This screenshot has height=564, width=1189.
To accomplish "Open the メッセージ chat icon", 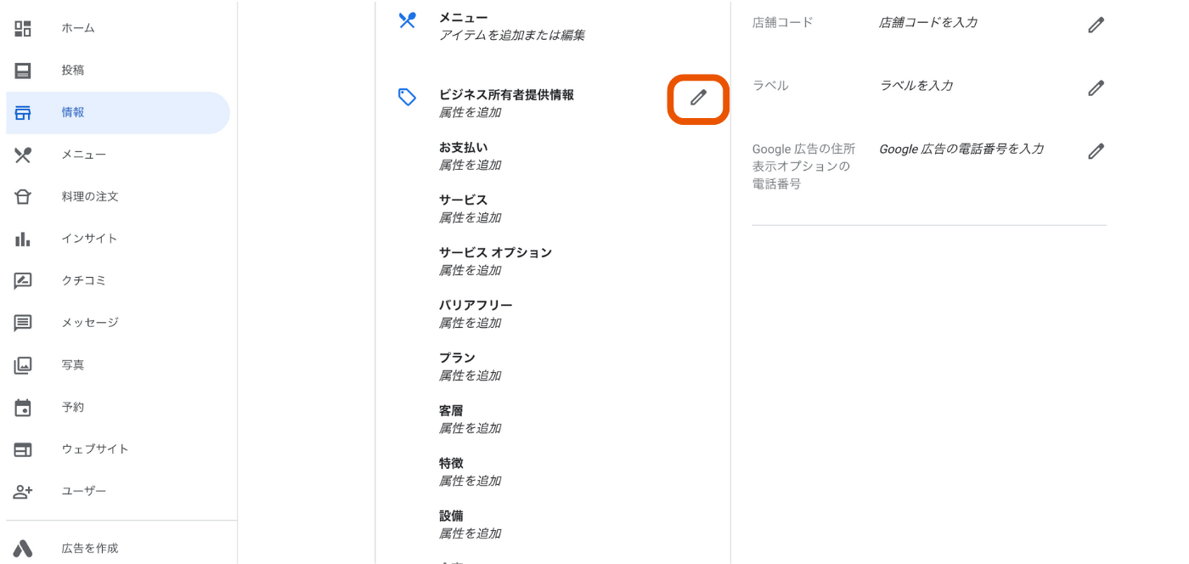I will 23,323.
